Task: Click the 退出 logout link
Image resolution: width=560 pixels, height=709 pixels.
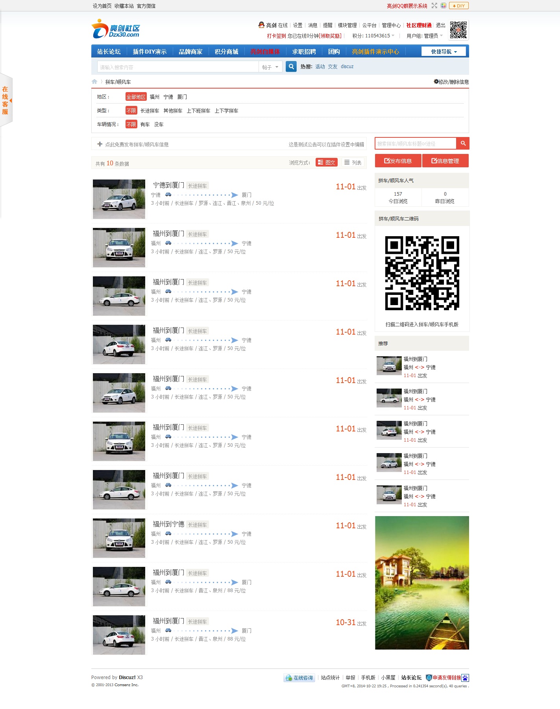Action: coord(441,25)
